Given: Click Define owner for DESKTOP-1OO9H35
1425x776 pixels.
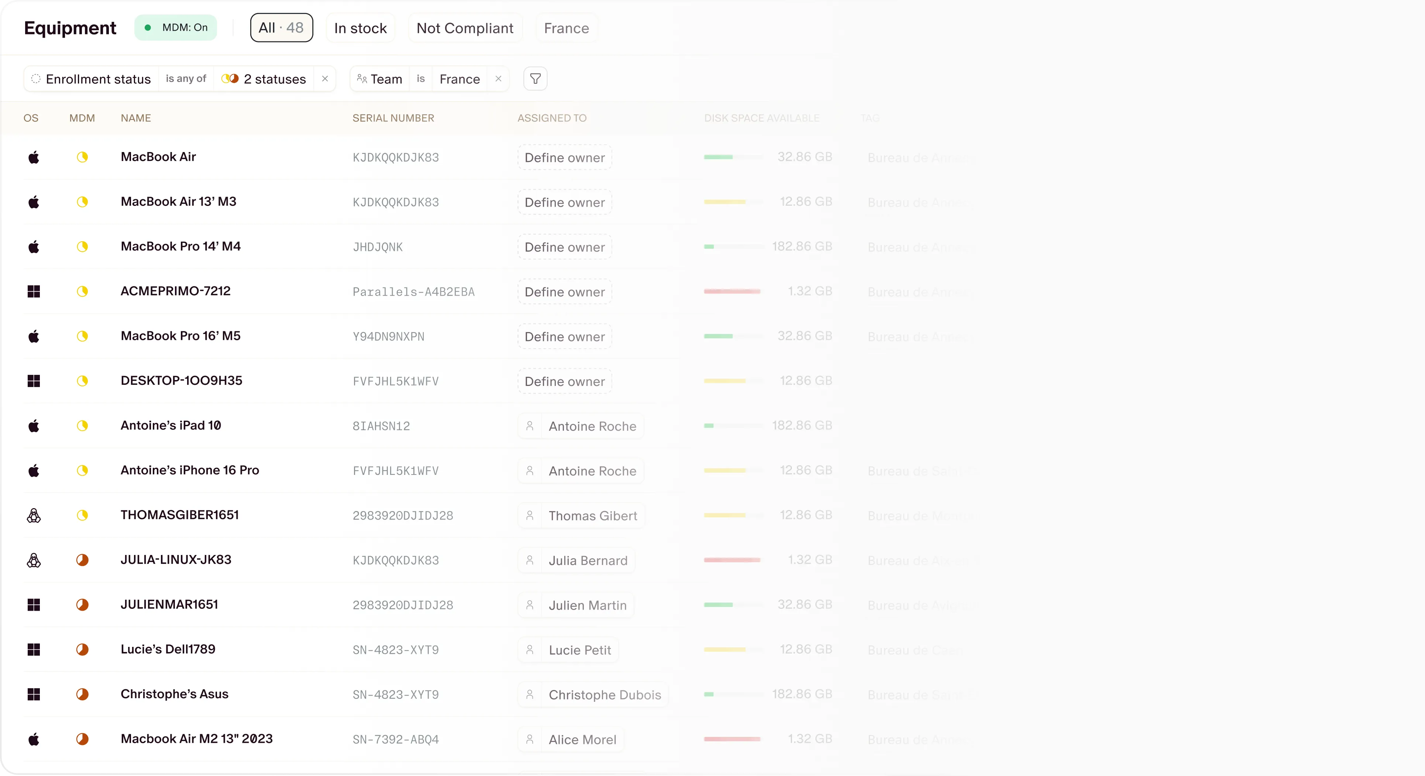Looking at the screenshot, I should click(x=565, y=381).
